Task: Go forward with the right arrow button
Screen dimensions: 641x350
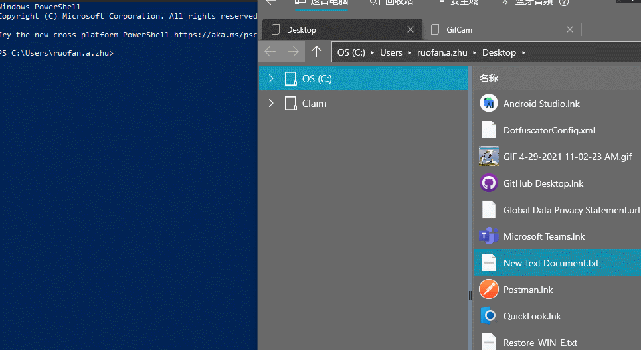Action: click(x=293, y=52)
